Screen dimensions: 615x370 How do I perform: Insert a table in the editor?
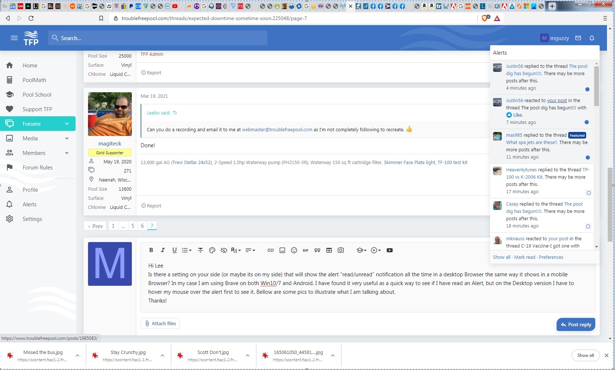[x=329, y=250]
